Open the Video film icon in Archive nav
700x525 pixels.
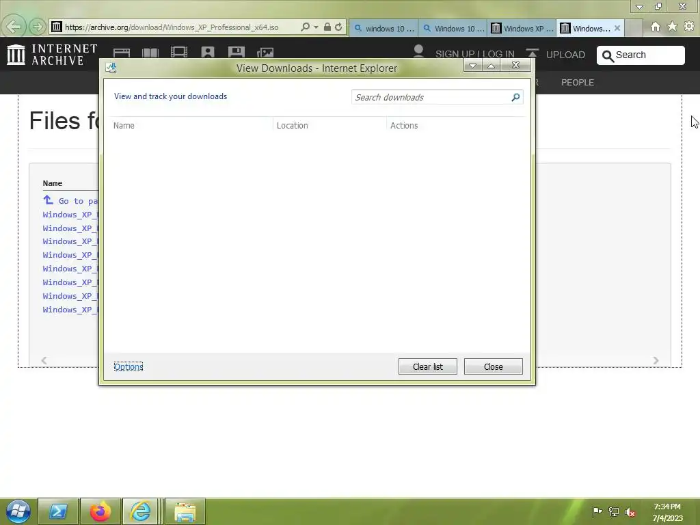point(179,52)
